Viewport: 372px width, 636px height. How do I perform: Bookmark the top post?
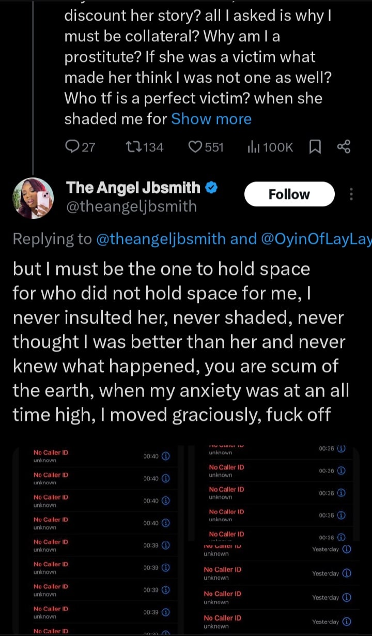tap(315, 147)
